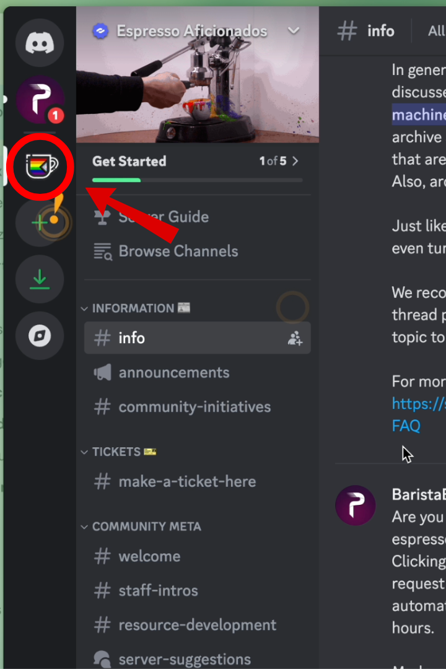This screenshot has height=669, width=446.
Task: Open the welcome channel
Action: (x=197, y=556)
